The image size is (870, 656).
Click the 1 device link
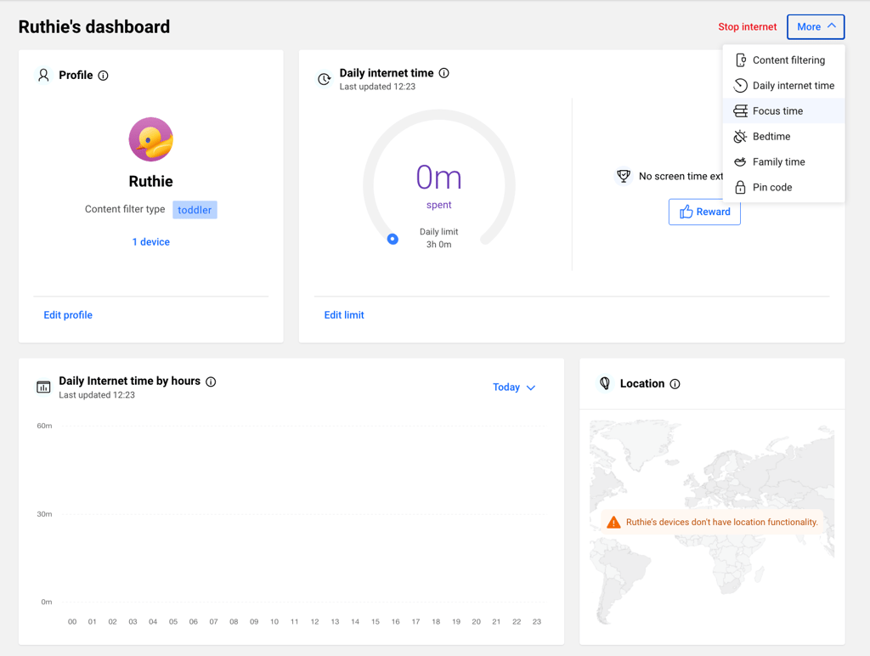tap(151, 242)
